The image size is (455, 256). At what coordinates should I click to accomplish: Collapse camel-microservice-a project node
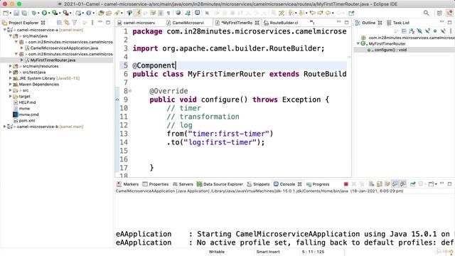(5, 30)
